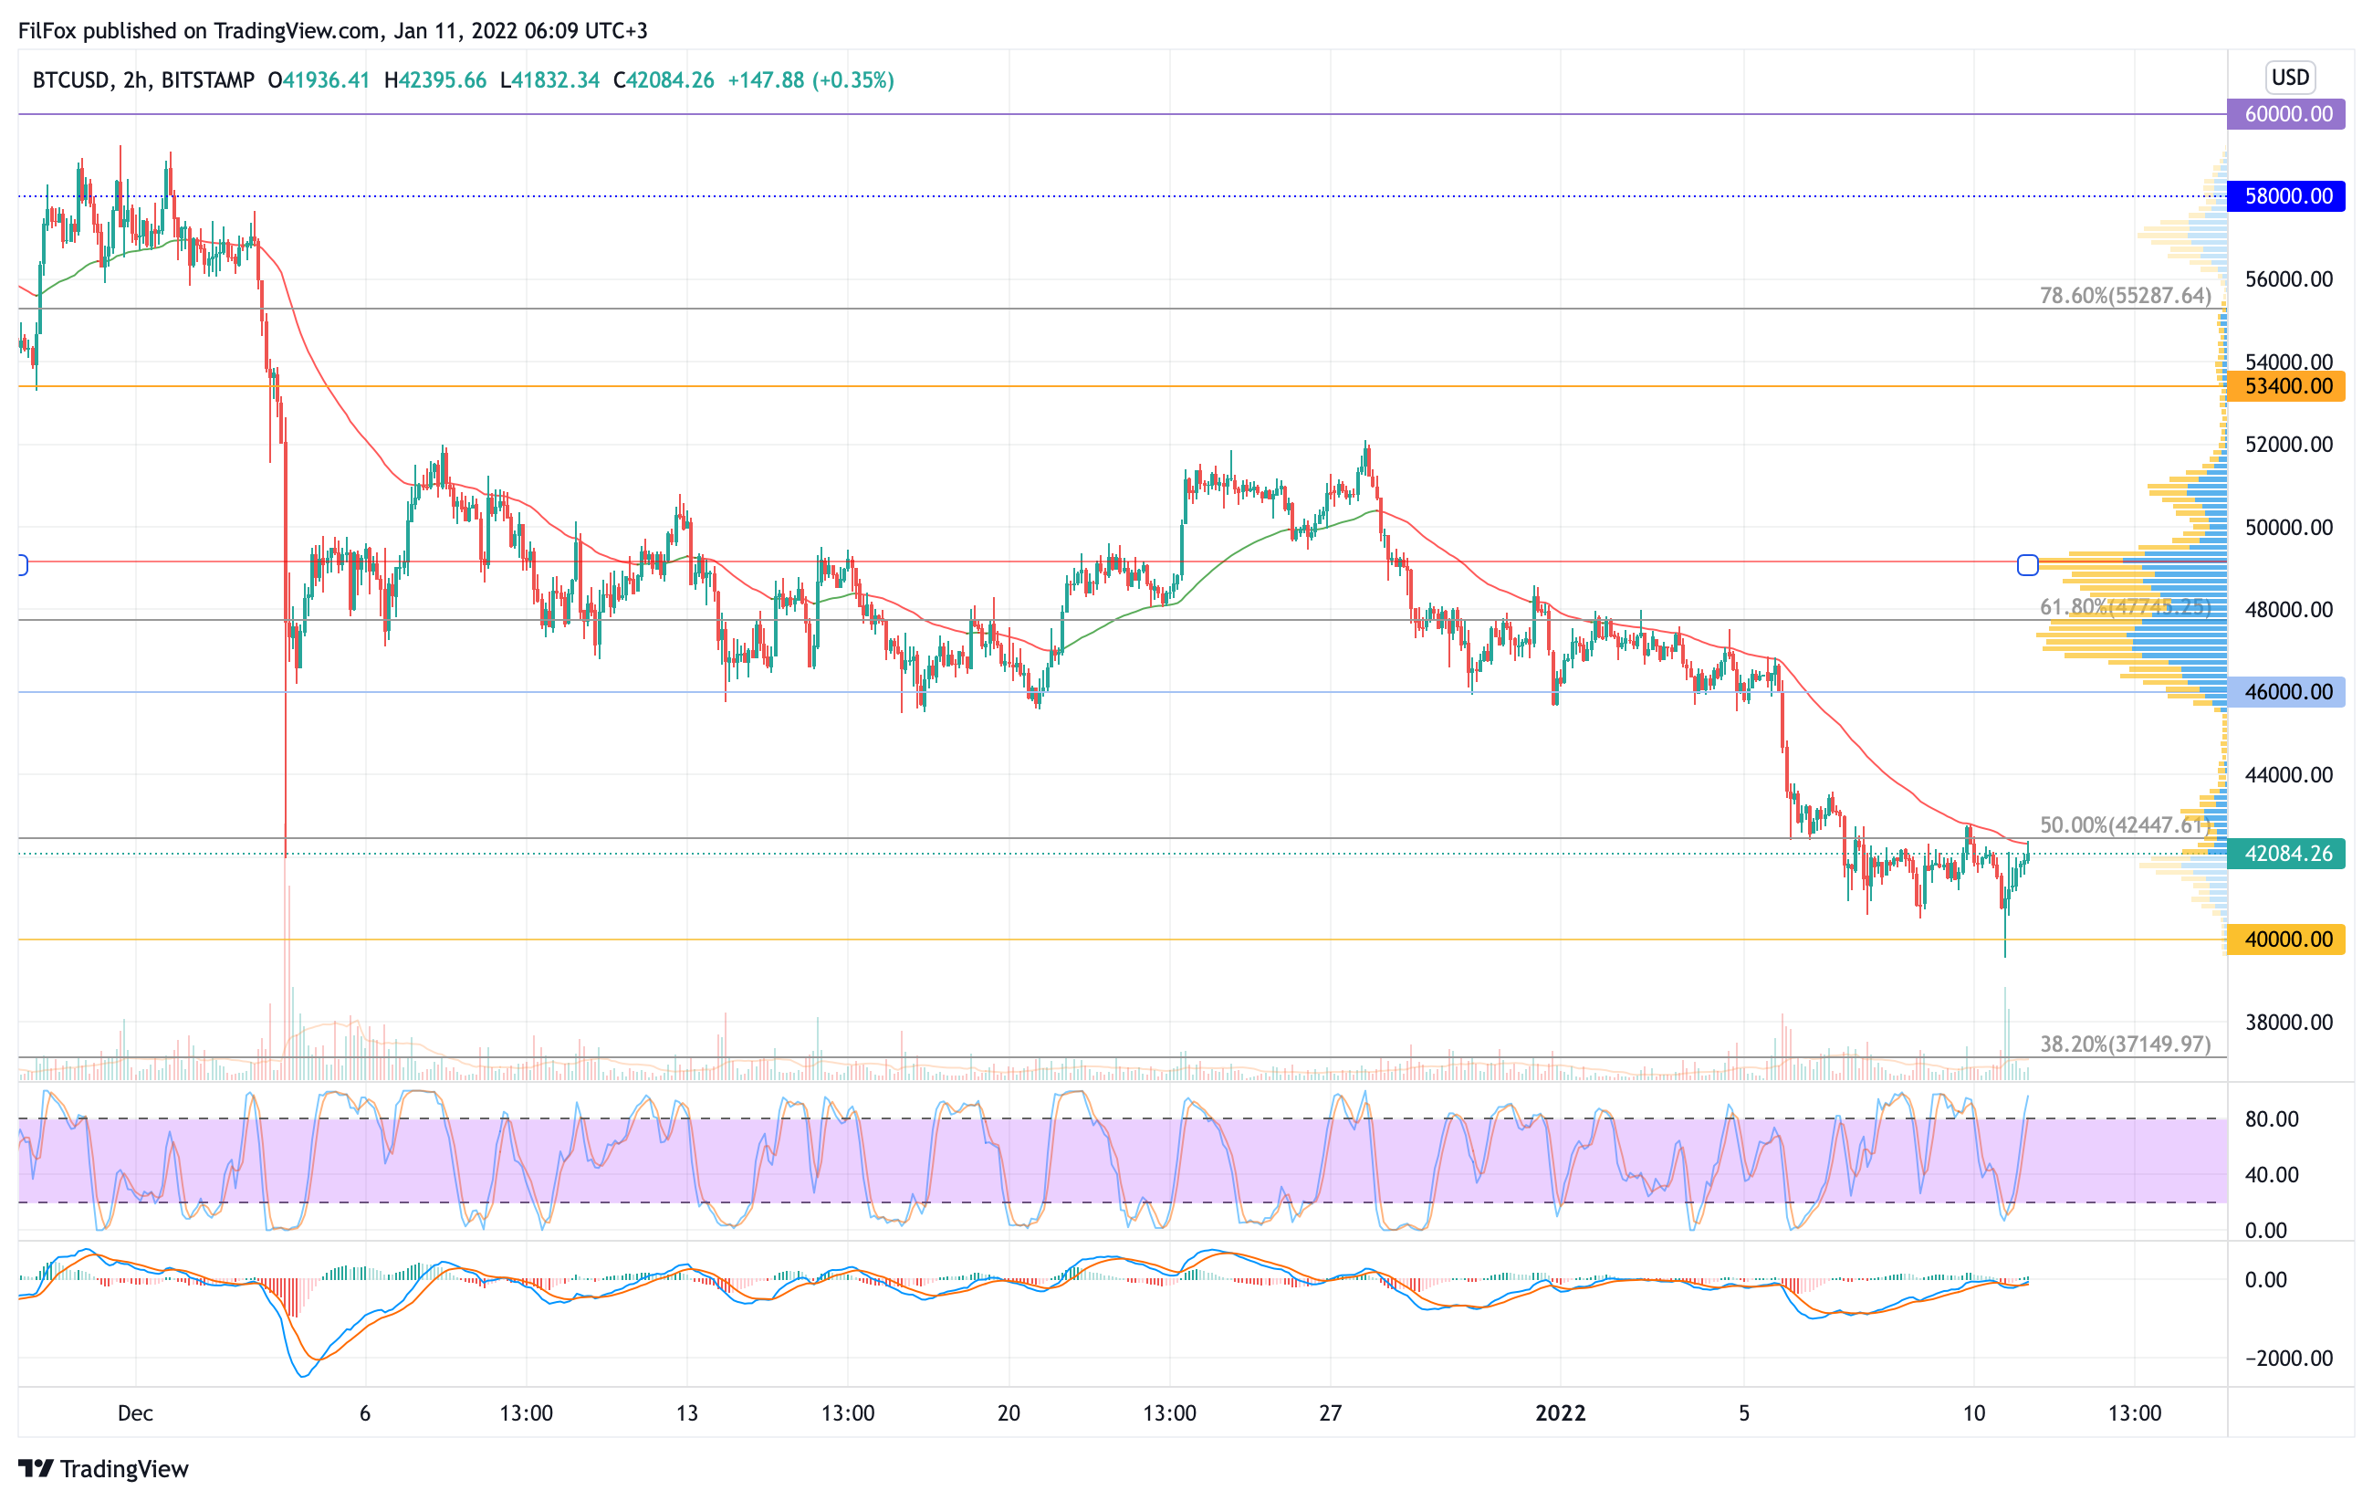
Task: Click the 2h interval in chart legend
Action: pyautogui.click(x=135, y=79)
